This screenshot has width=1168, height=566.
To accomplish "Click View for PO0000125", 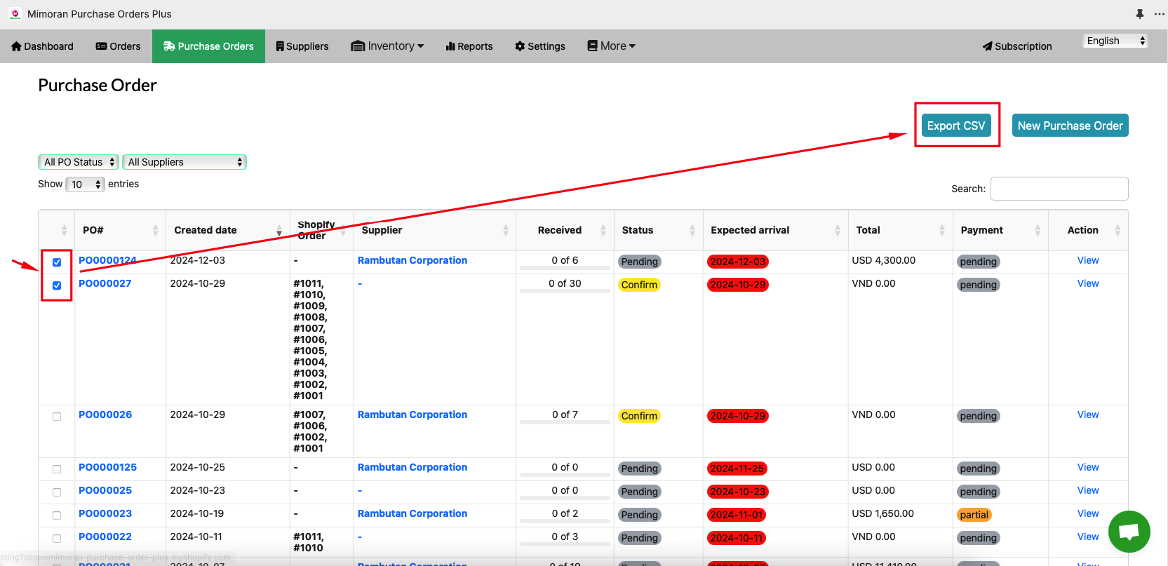I will coord(1088,467).
